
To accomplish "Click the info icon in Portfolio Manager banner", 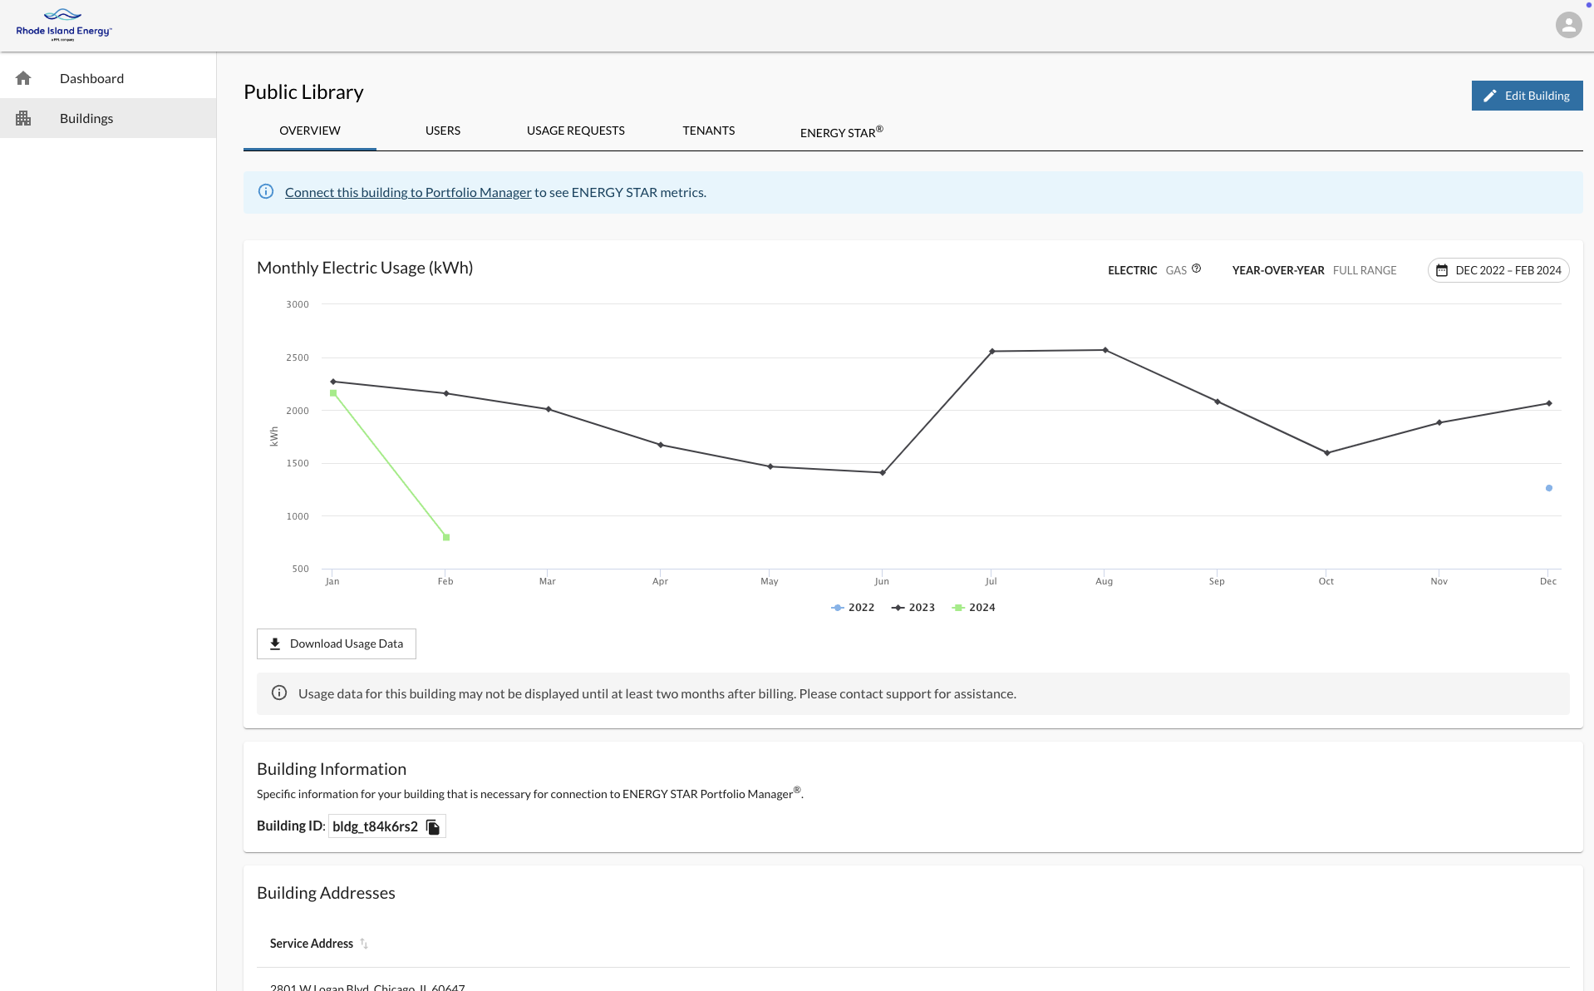I will click(266, 192).
